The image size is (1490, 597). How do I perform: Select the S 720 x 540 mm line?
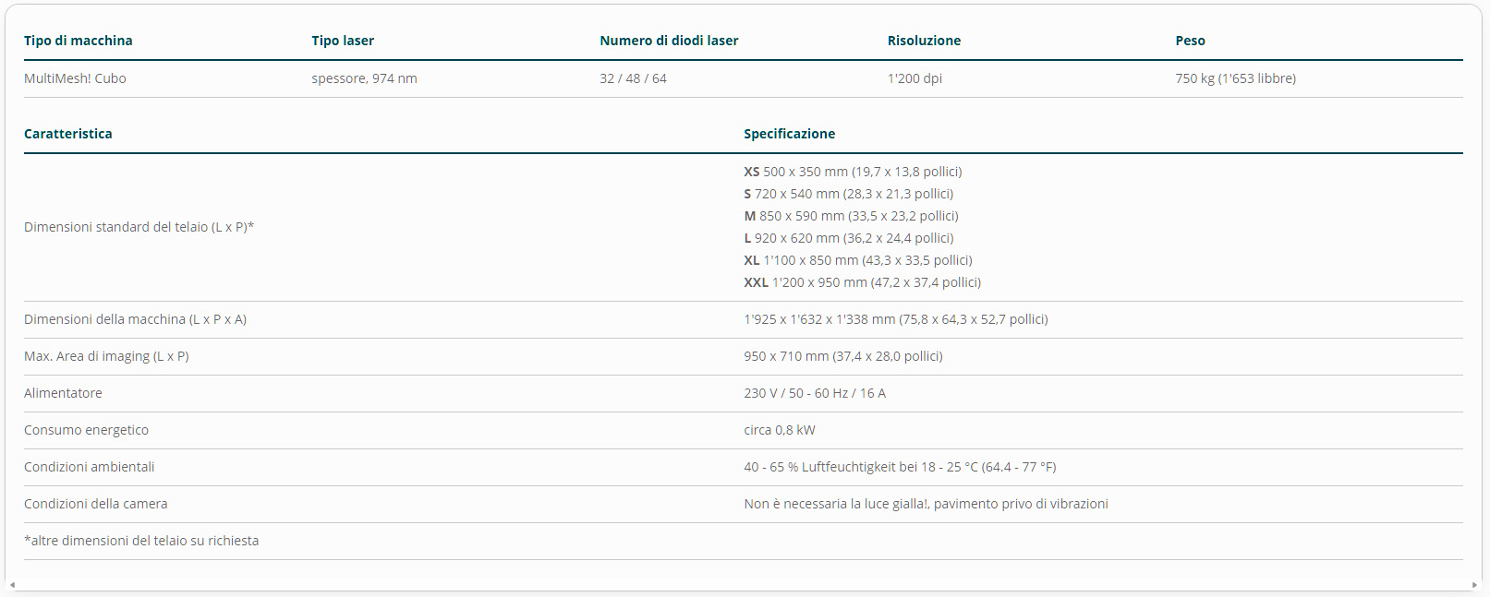click(848, 194)
